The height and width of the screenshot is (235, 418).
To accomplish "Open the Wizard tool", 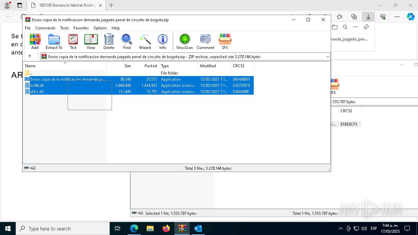I will (x=145, y=41).
